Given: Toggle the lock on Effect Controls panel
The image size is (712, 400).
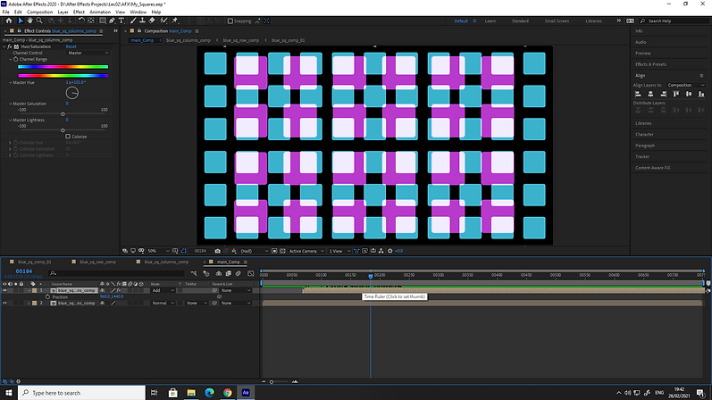Looking at the screenshot, I should [19, 31].
